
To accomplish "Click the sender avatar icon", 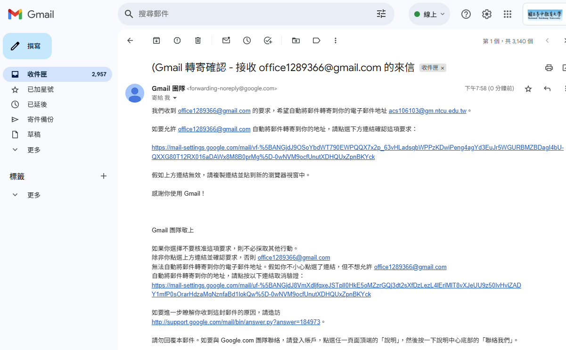I will (135, 93).
